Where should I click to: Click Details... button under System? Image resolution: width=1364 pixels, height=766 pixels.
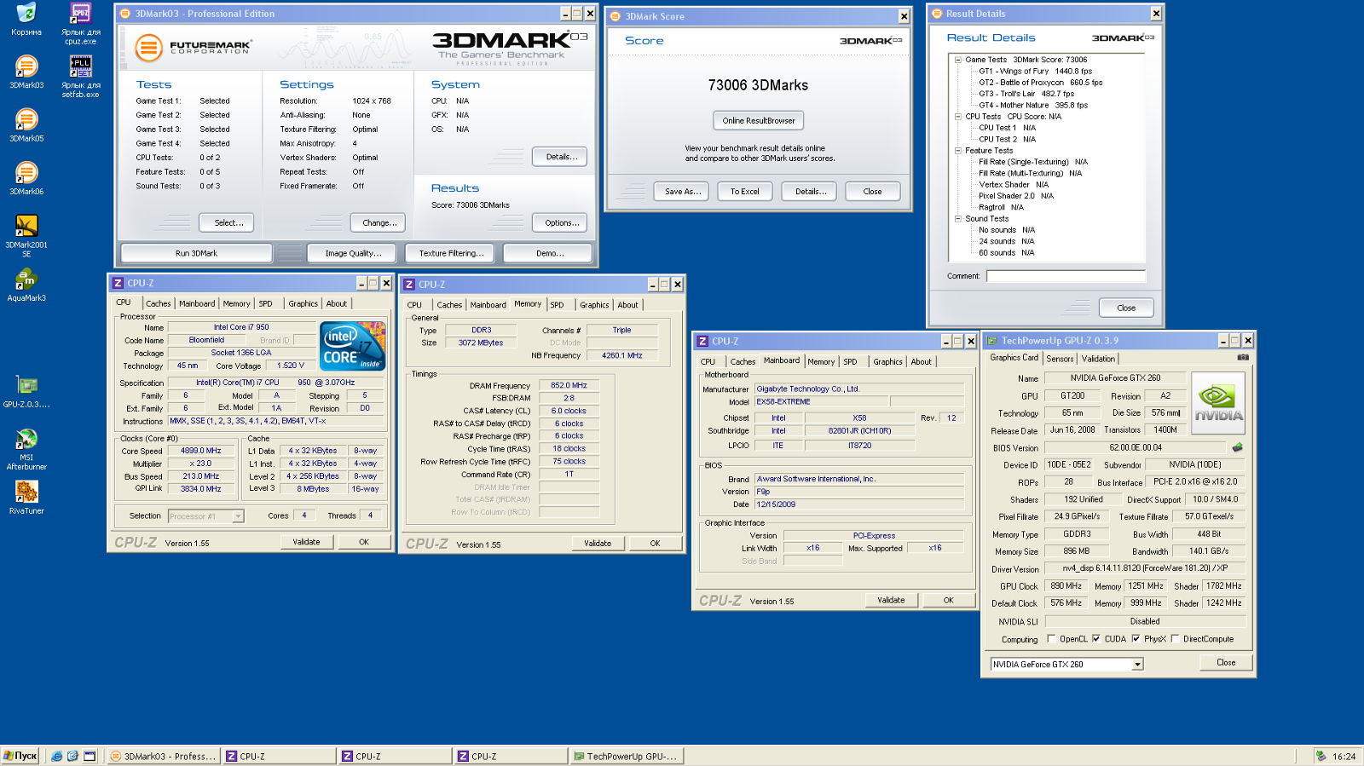(560, 156)
